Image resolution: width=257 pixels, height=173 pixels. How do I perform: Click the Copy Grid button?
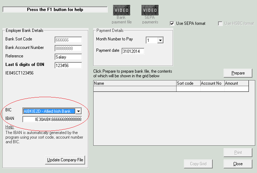pyautogui.click(x=198, y=164)
